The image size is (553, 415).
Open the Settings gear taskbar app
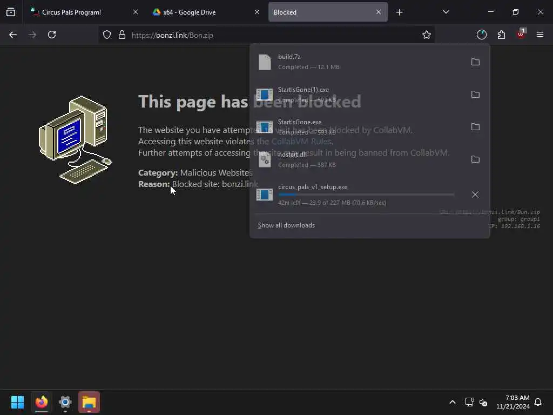[65, 402]
